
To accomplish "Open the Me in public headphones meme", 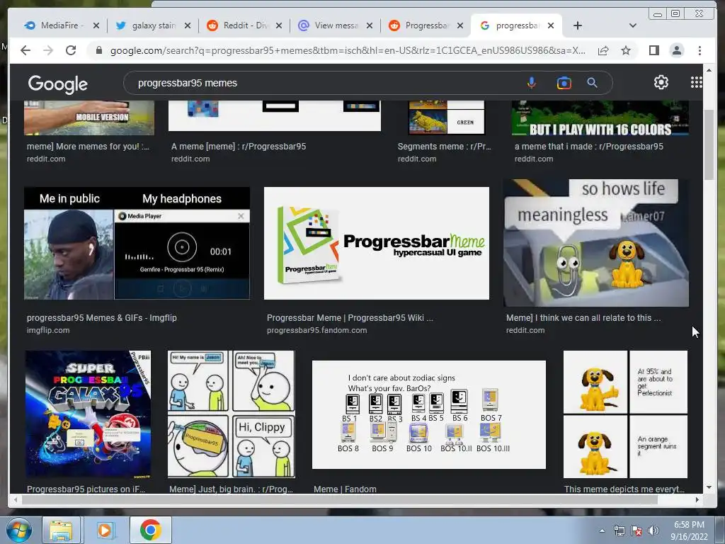I will tap(137, 244).
